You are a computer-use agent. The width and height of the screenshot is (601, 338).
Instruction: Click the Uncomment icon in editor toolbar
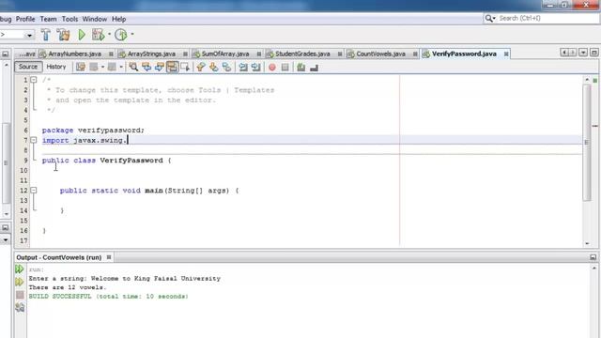315,68
